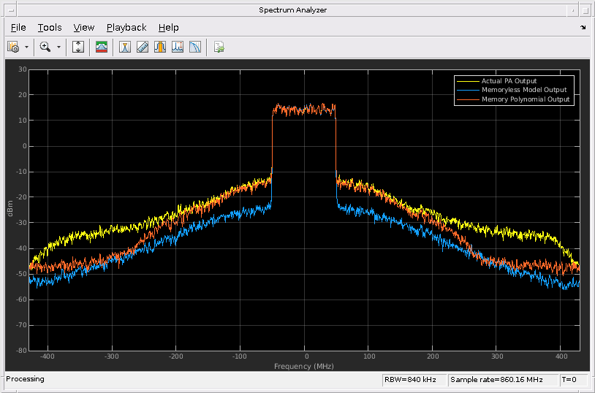Open Cursor Measurements with the ruler icon
Viewport: 595px width, 393px height.
pos(143,47)
